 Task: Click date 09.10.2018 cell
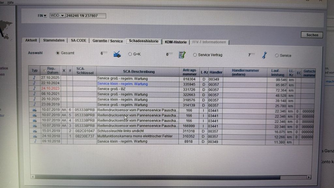pos(51,141)
